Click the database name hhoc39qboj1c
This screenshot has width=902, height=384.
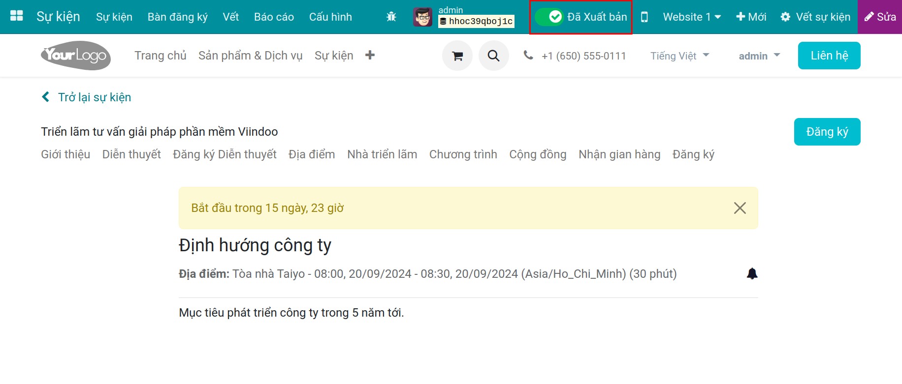(x=477, y=21)
